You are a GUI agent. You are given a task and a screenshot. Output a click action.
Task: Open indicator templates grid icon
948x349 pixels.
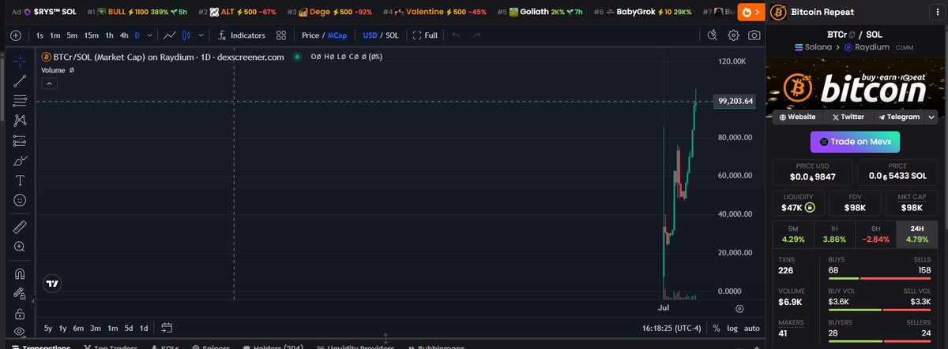(x=282, y=35)
